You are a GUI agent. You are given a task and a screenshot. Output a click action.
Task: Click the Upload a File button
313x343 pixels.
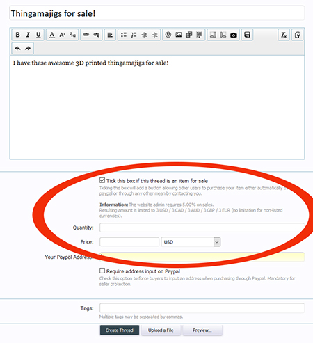161,330
